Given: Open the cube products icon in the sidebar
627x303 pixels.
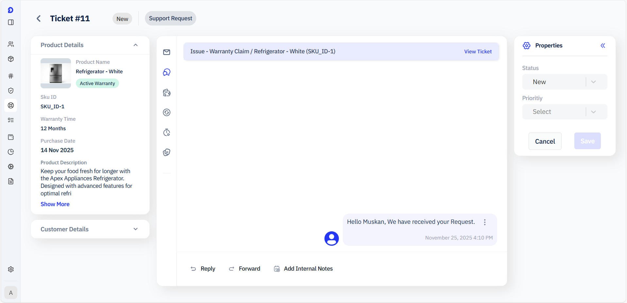Looking at the screenshot, I should click(x=11, y=59).
